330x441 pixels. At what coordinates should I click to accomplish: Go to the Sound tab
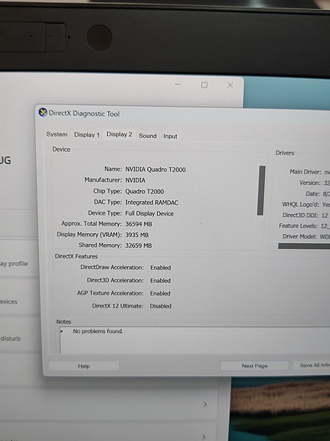pos(148,136)
